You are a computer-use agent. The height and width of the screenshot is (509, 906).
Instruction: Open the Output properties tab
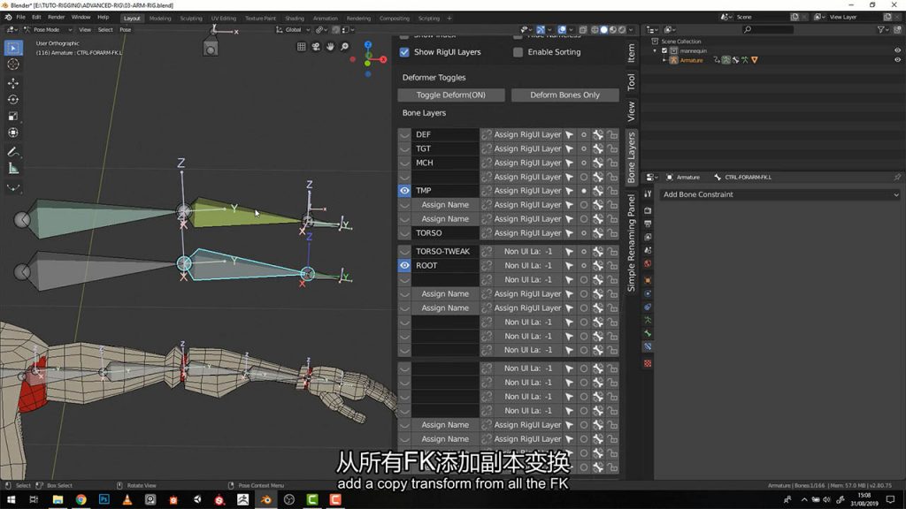click(x=648, y=224)
